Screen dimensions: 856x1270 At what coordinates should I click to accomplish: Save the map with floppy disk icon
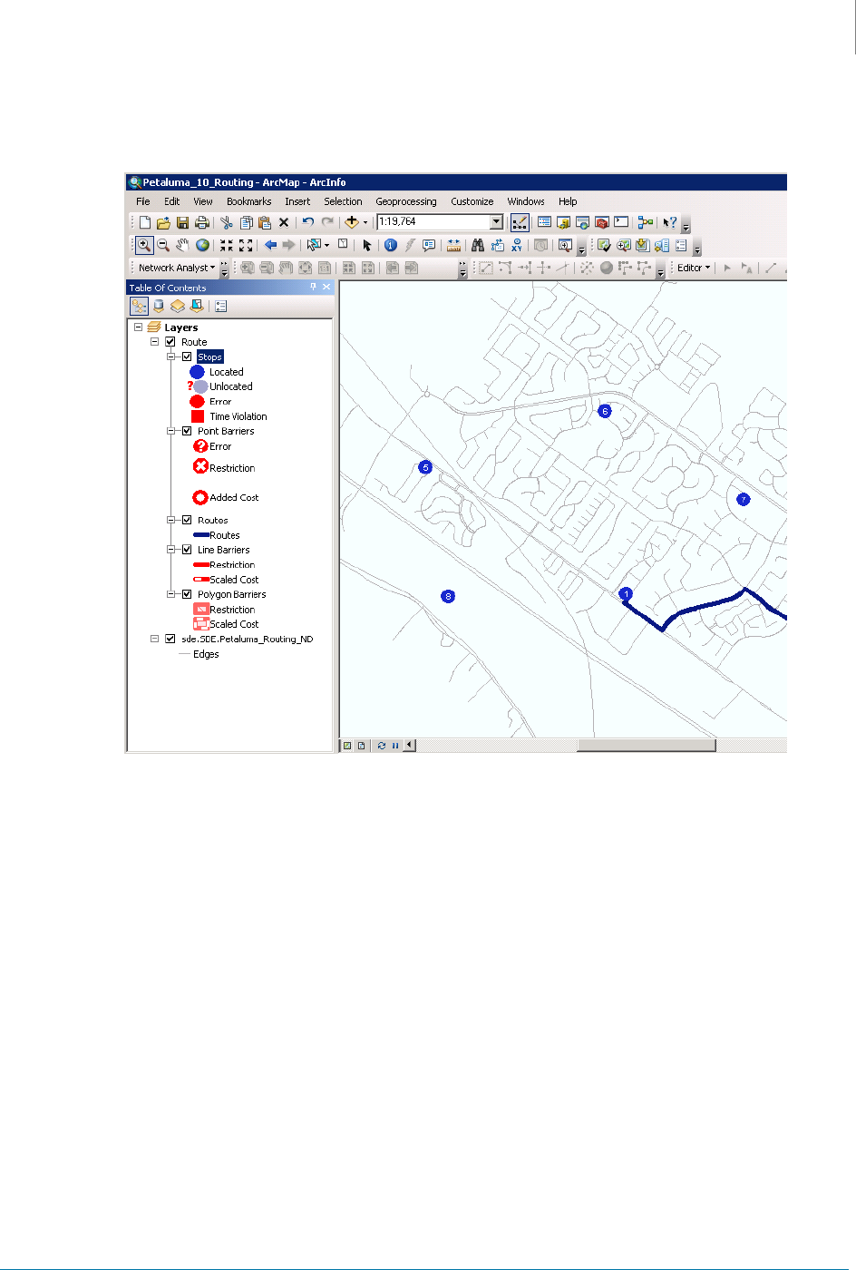(182, 222)
